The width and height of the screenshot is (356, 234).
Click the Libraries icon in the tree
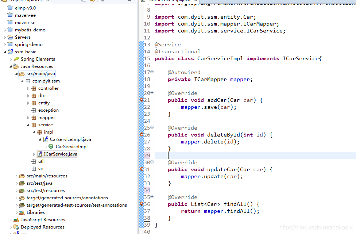(22, 212)
